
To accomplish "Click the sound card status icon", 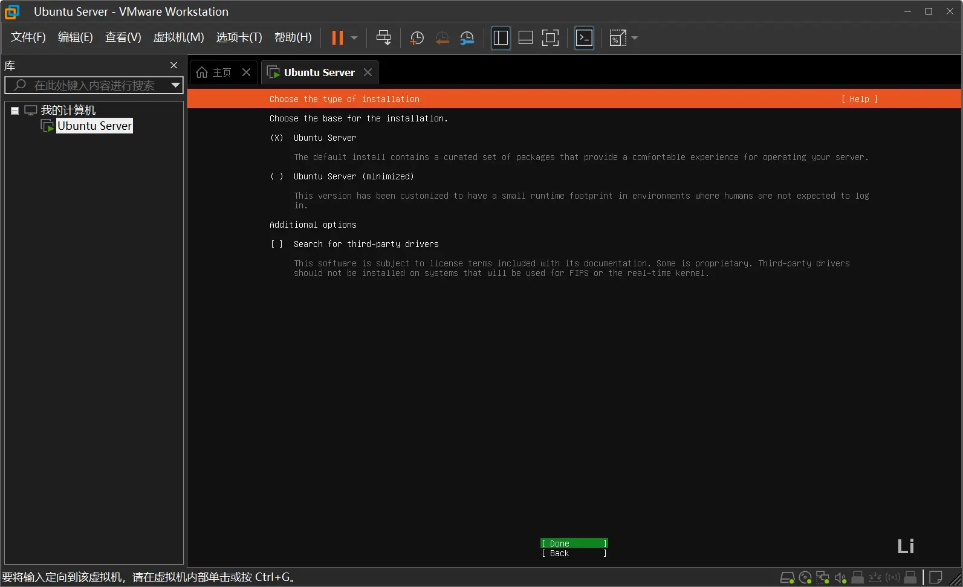I will 840,577.
